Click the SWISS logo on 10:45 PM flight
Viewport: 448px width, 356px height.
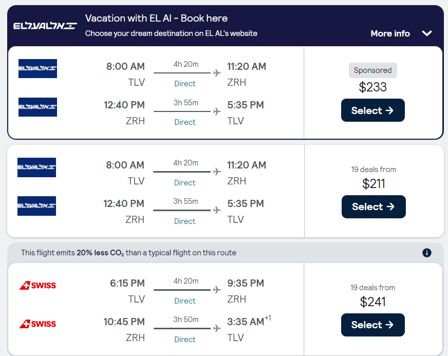point(38,324)
